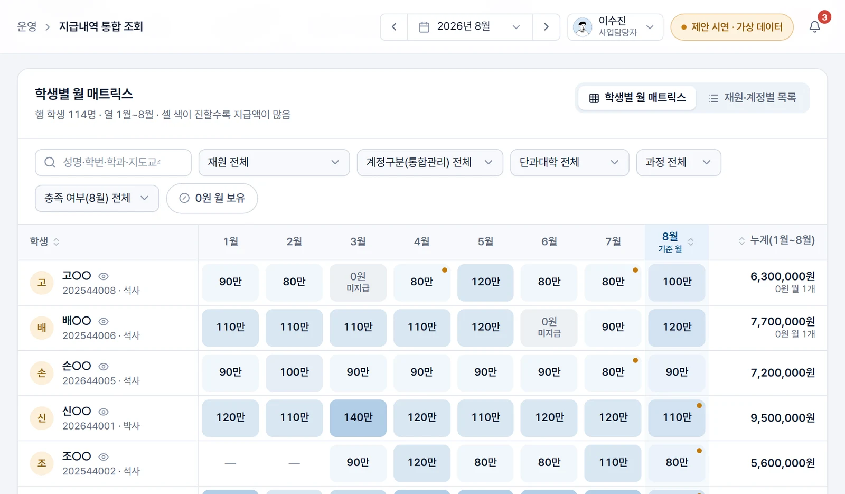Click 배OO's total 7,700,000원
The height and width of the screenshot is (494, 845).
(783, 322)
